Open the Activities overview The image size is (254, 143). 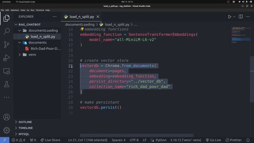pos(6,2)
